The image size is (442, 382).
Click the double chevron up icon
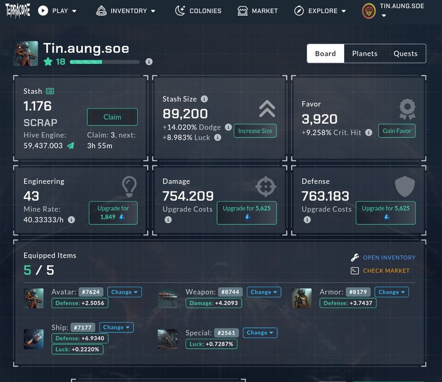tap(267, 109)
